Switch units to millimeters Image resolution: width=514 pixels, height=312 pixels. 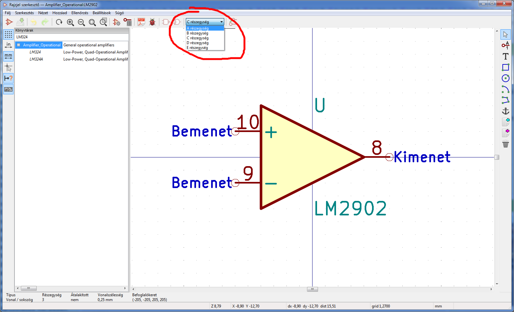[x=8, y=56]
